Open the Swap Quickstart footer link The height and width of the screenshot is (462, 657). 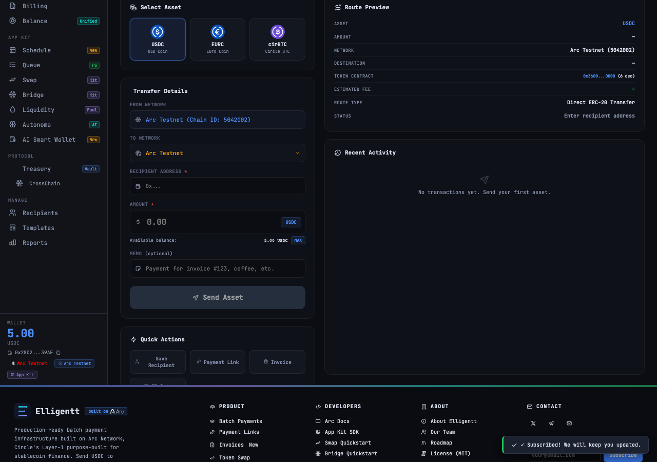click(348, 443)
